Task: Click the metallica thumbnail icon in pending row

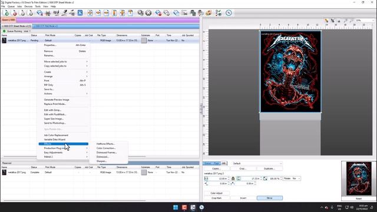Action: point(4,41)
